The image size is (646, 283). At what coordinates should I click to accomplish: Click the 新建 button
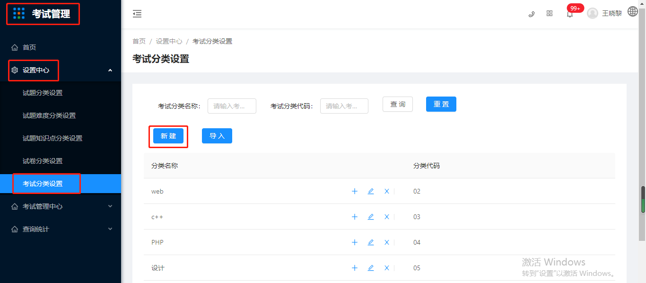click(x=168, y=136)
